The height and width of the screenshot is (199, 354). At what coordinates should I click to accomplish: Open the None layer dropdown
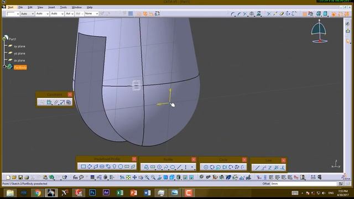[x=91, y=14]
